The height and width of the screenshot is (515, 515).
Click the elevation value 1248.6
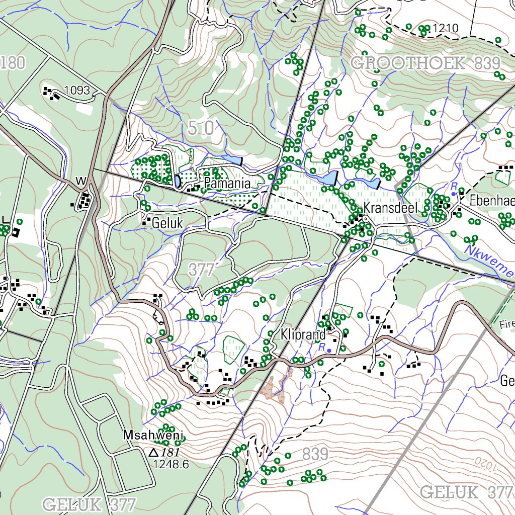pyautogui.click(x=171, y=464)
